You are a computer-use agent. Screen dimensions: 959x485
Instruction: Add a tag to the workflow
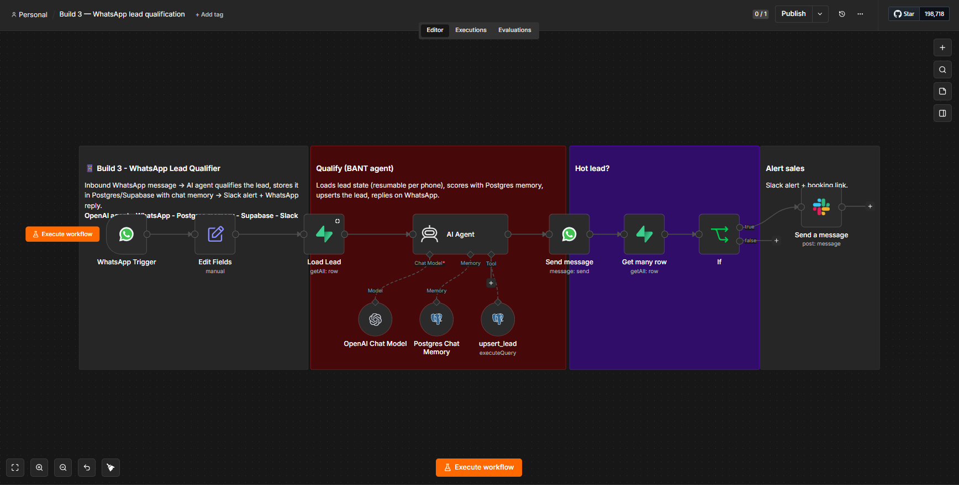(209, 14)
